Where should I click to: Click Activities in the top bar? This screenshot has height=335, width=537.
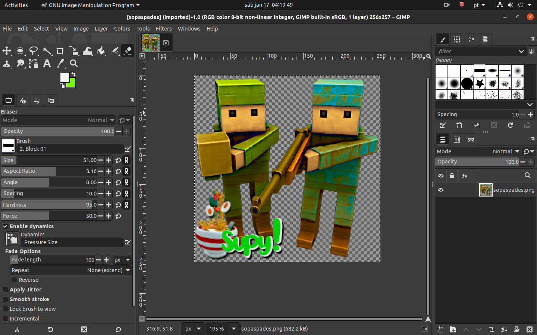16,5
